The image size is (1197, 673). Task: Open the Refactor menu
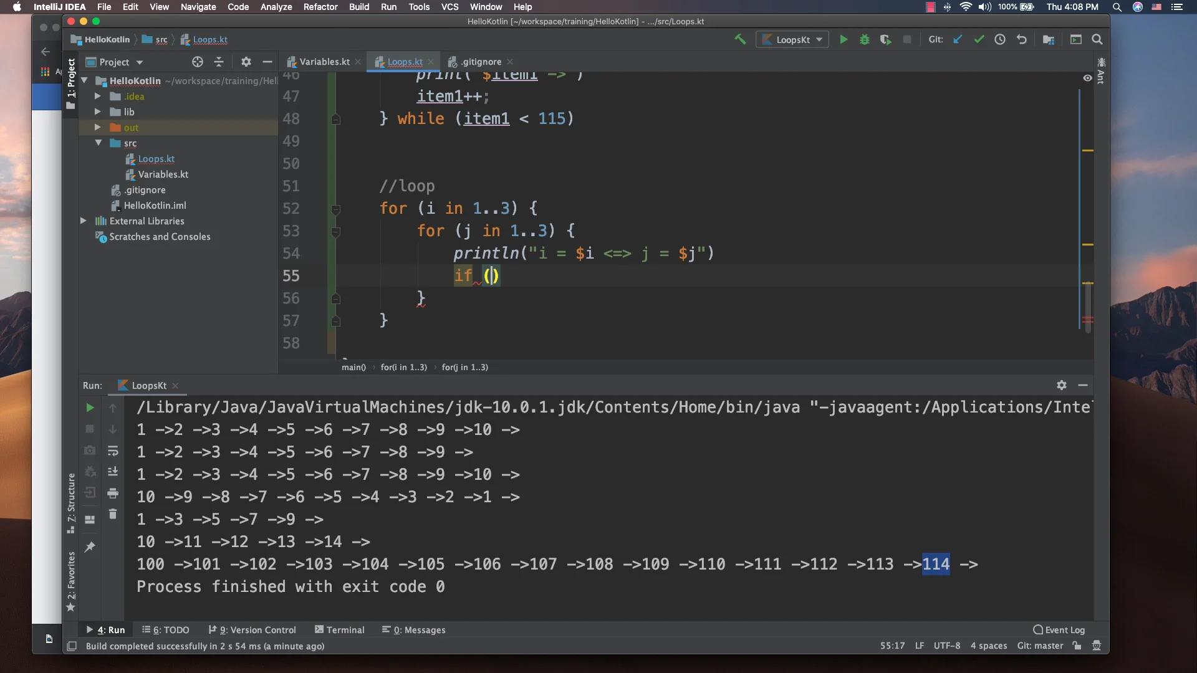click(320, 7)
